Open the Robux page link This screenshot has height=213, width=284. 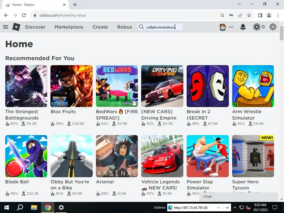pos(125,27)
